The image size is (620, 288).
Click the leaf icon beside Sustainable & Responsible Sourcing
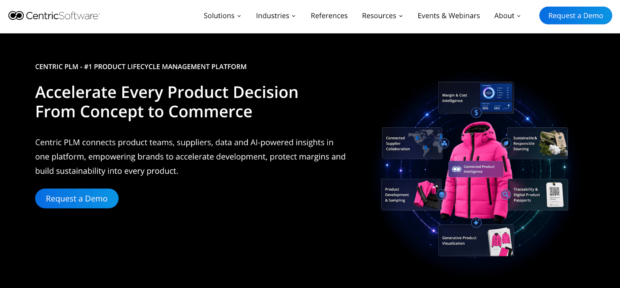[x=506, y=143]
